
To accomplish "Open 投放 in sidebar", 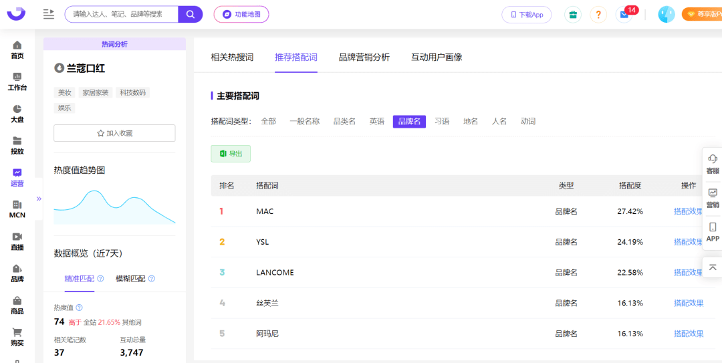I will [x=17, y=146].
